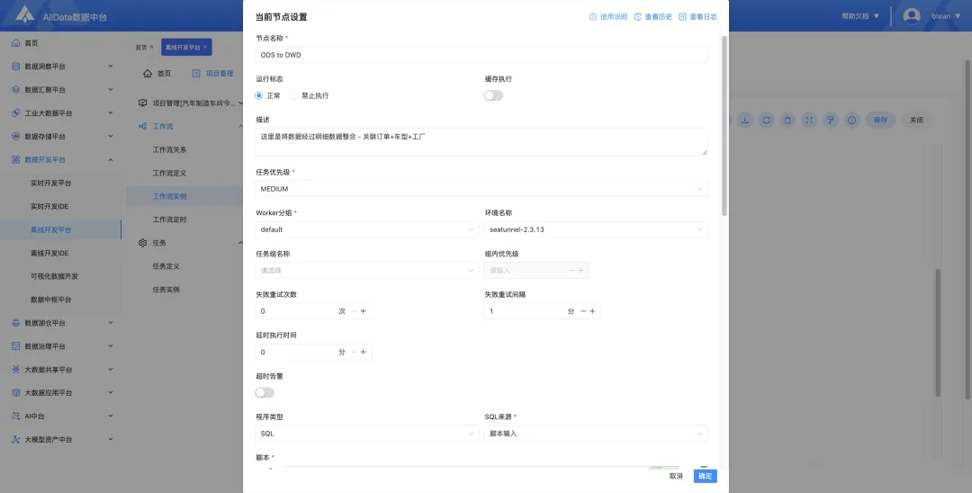
Task: Click the 工作流 tree icon
Action: click(142, 126)
